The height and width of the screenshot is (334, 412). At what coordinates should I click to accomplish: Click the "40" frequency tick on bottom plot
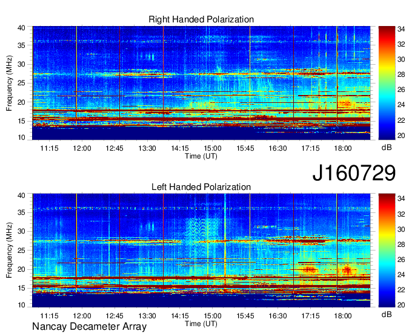[x=21, y=195]
